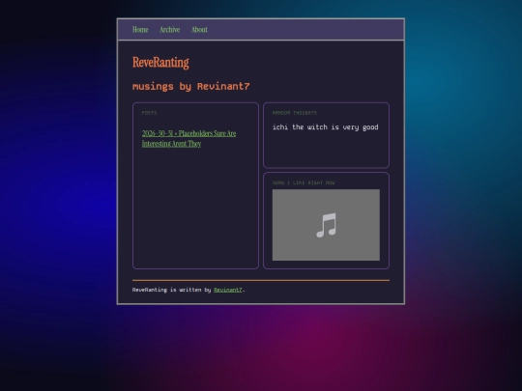Open the About page link
The height and width of the screenshot is (391, 522).
click(x=199, y=30)
